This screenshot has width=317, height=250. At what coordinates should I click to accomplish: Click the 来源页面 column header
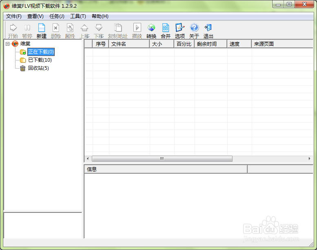[282, 44]
